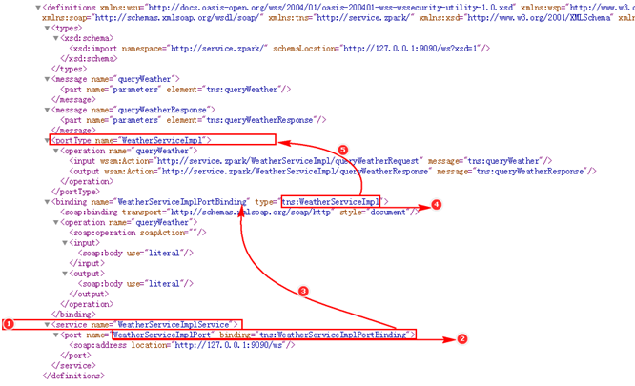The image size is (635, 386).
Task: Collapse operation queryWeather under portType
Action: point(56,151)
